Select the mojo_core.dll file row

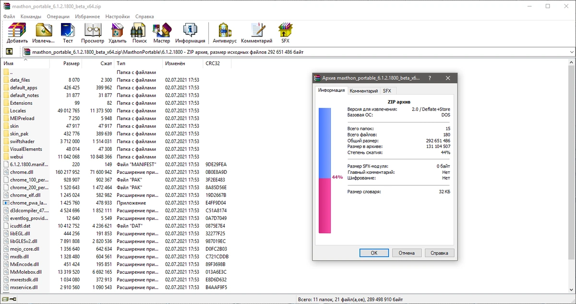pos(116,249)
